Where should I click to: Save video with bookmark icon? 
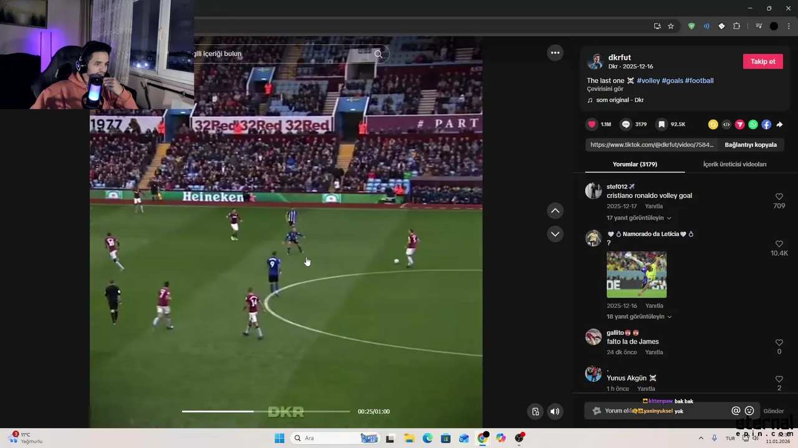coord(661,124)
